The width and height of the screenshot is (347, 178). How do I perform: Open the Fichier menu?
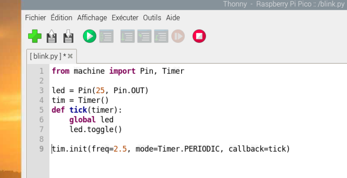click(x=36, y=18)
